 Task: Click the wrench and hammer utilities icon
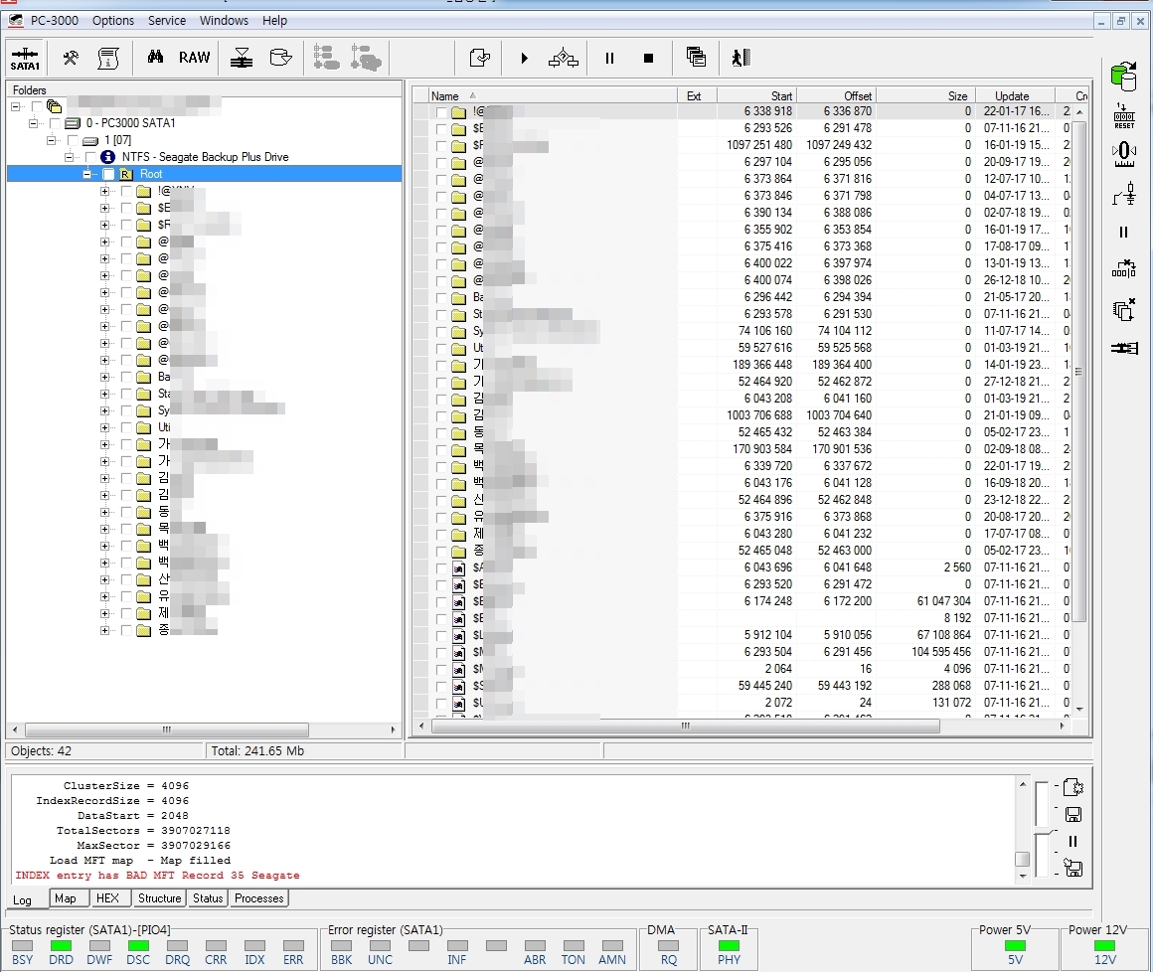(71, 58)
